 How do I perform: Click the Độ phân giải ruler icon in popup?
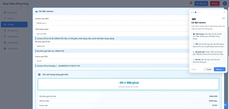pyautogui.click(x=194, y=52)
